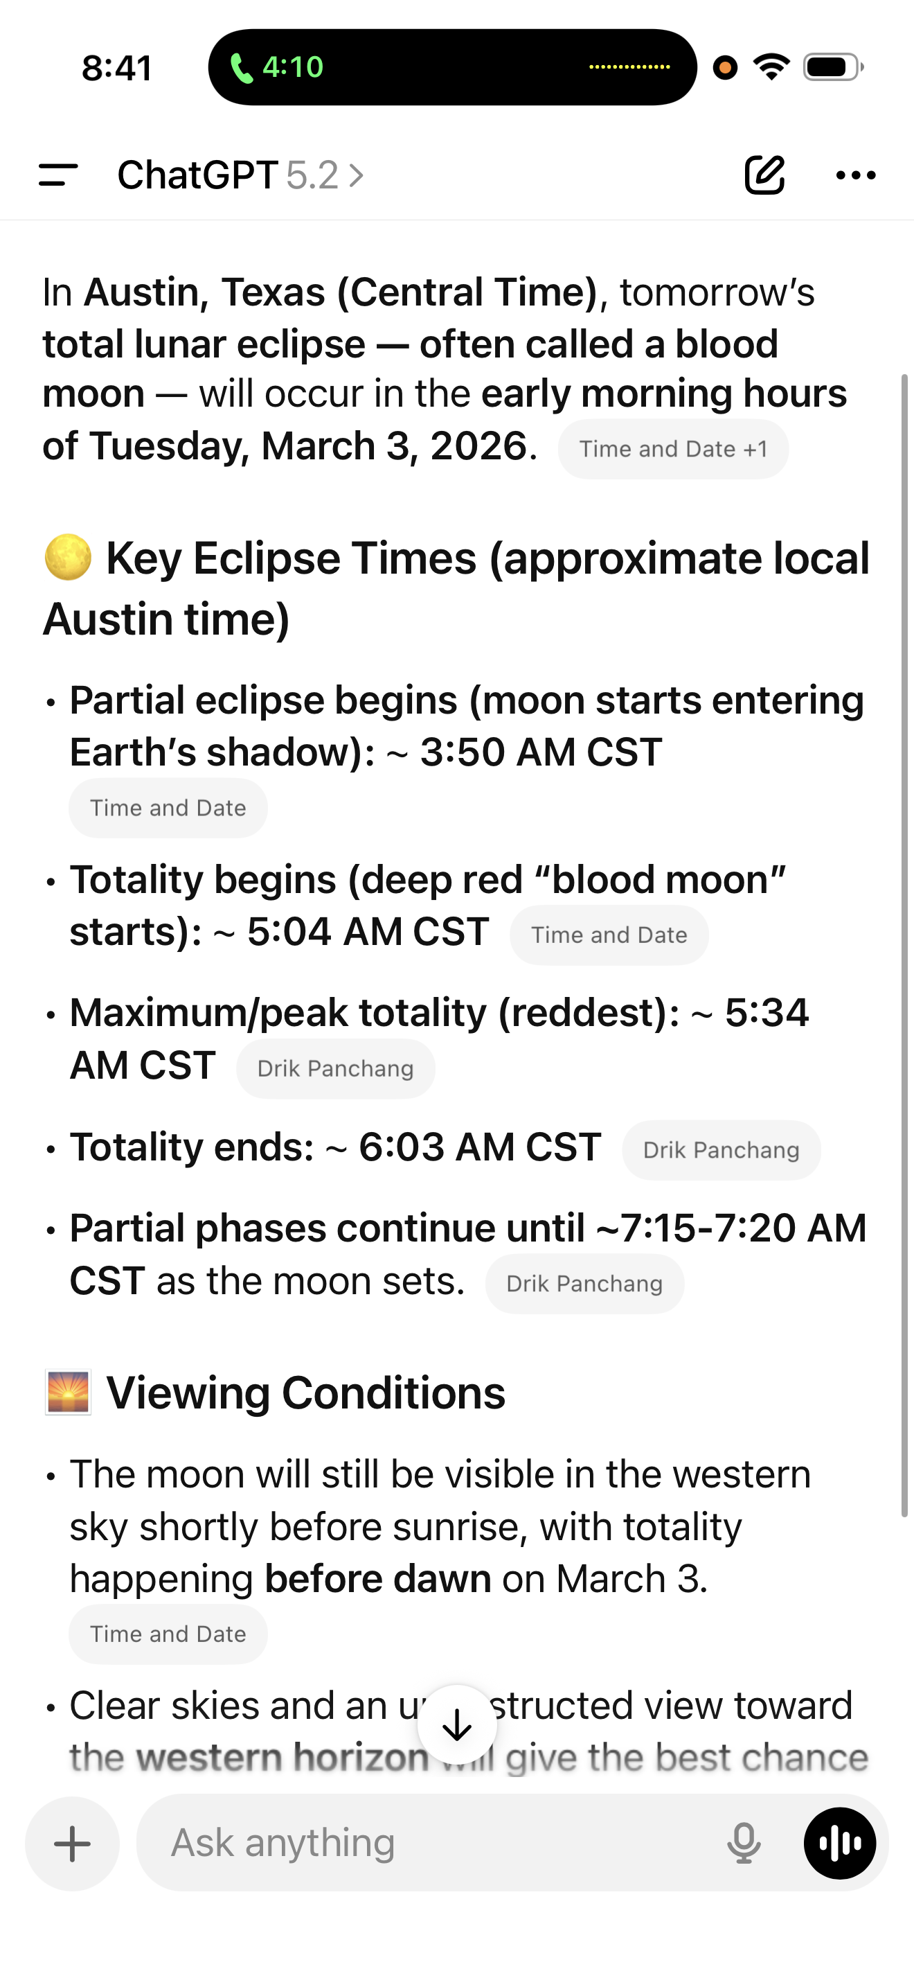The width and height of the screenshot is (914, 1987).
Task: Expand the ChatGPT 5.2 model selector
Action: (240, 175)
